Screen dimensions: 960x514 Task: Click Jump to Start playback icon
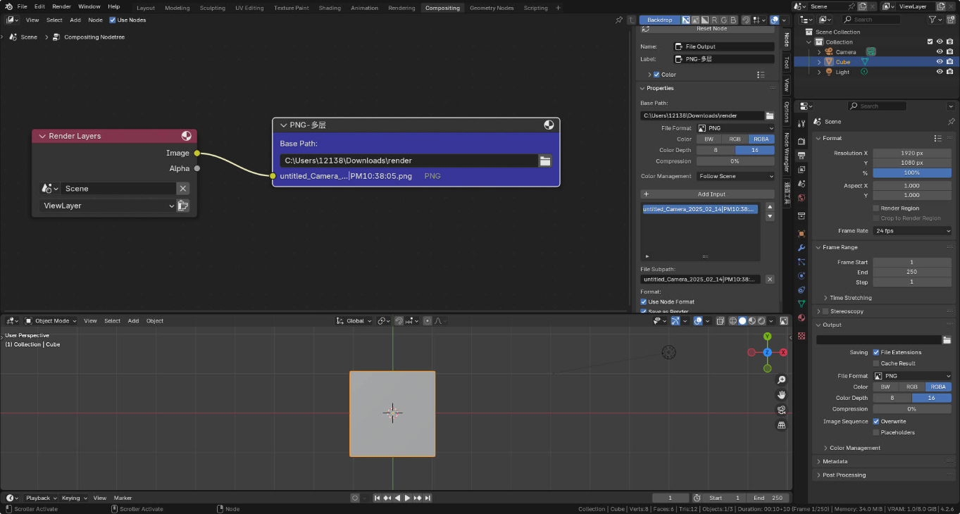point(377,498)
